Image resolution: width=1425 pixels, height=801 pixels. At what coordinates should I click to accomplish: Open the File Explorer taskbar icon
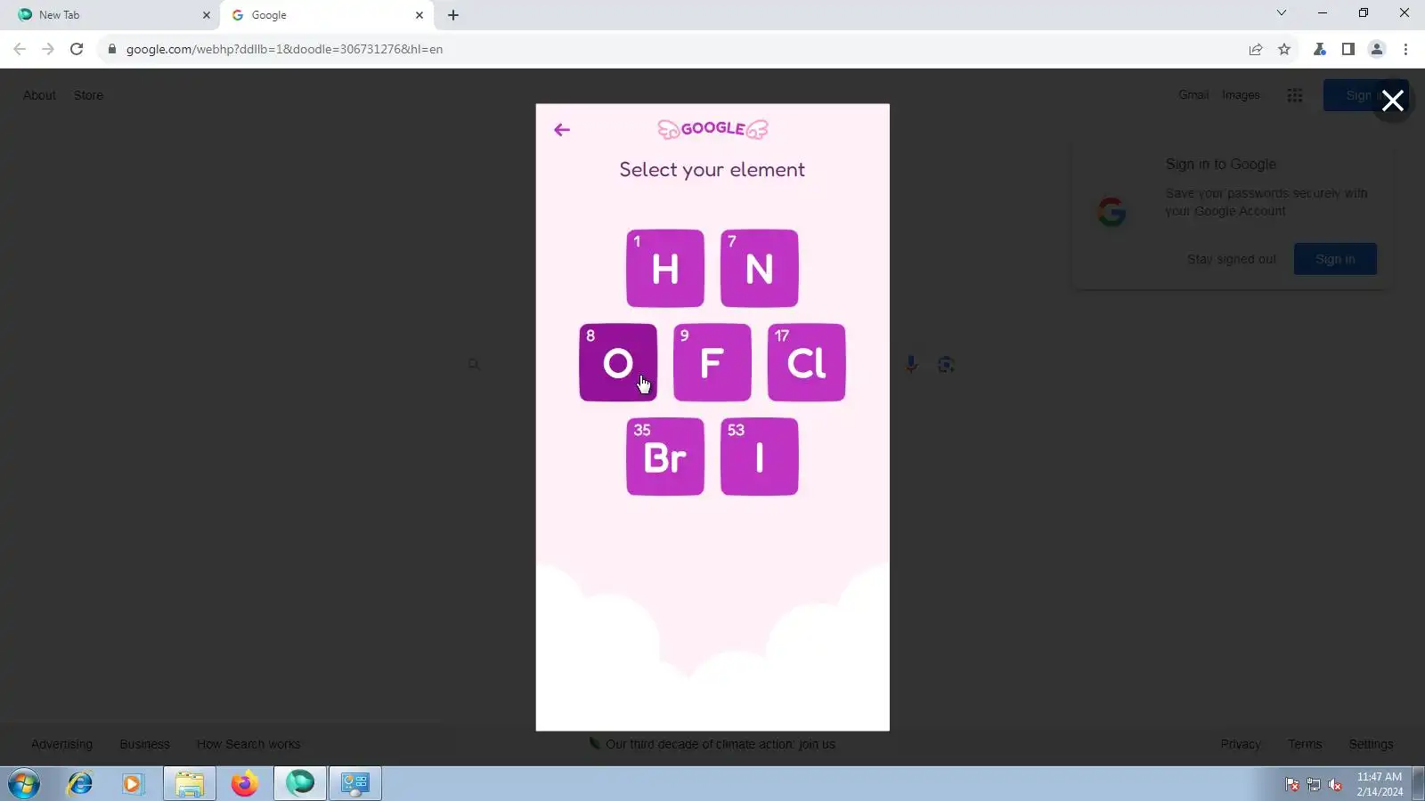pos(189,784)
